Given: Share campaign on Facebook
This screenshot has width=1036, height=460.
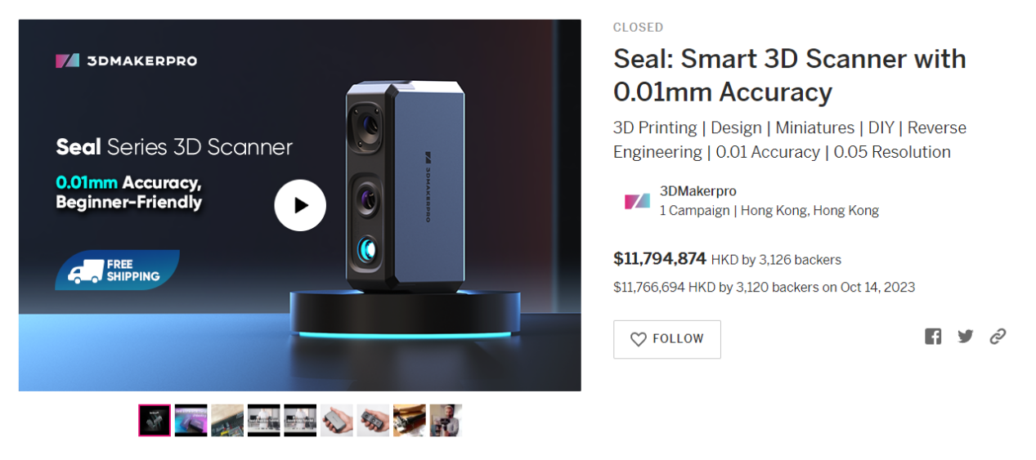Looking at the screenshot, I should pos(933,336).
